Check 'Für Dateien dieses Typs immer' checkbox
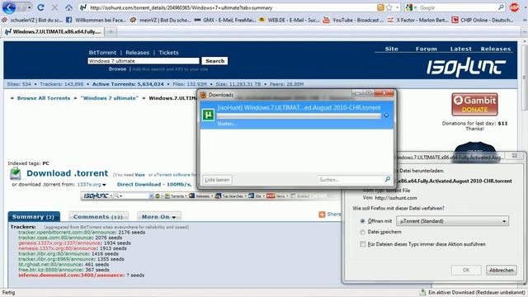The height and width of the screenshot is (297, 528). 363,244
